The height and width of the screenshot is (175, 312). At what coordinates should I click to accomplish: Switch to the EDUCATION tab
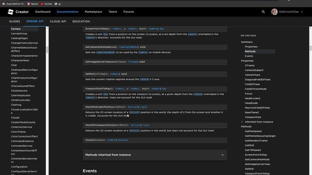pyautogui.click(x=81, y=21)
